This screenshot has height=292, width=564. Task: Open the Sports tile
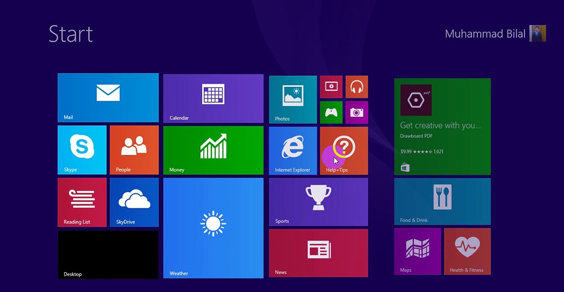(x=318, y=202)
